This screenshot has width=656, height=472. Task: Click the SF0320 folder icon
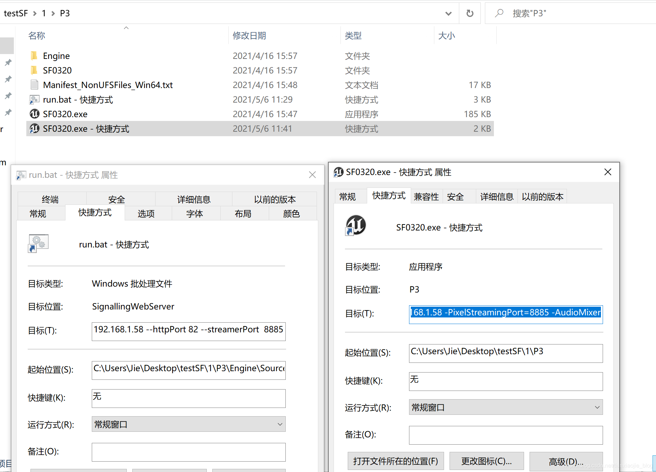tap(34, 70)
